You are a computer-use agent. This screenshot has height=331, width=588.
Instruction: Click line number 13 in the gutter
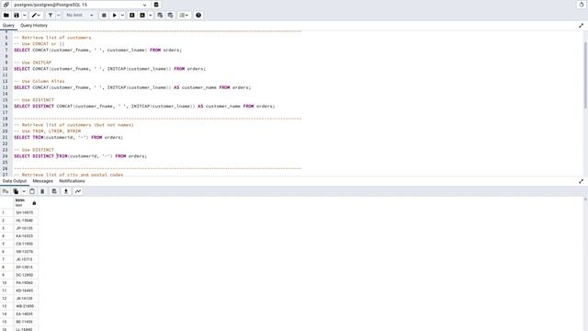pyautogui.click(x=6, y=87)
